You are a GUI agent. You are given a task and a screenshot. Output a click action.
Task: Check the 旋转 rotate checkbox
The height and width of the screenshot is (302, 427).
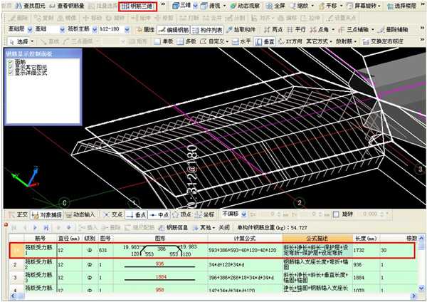[336, 214]
